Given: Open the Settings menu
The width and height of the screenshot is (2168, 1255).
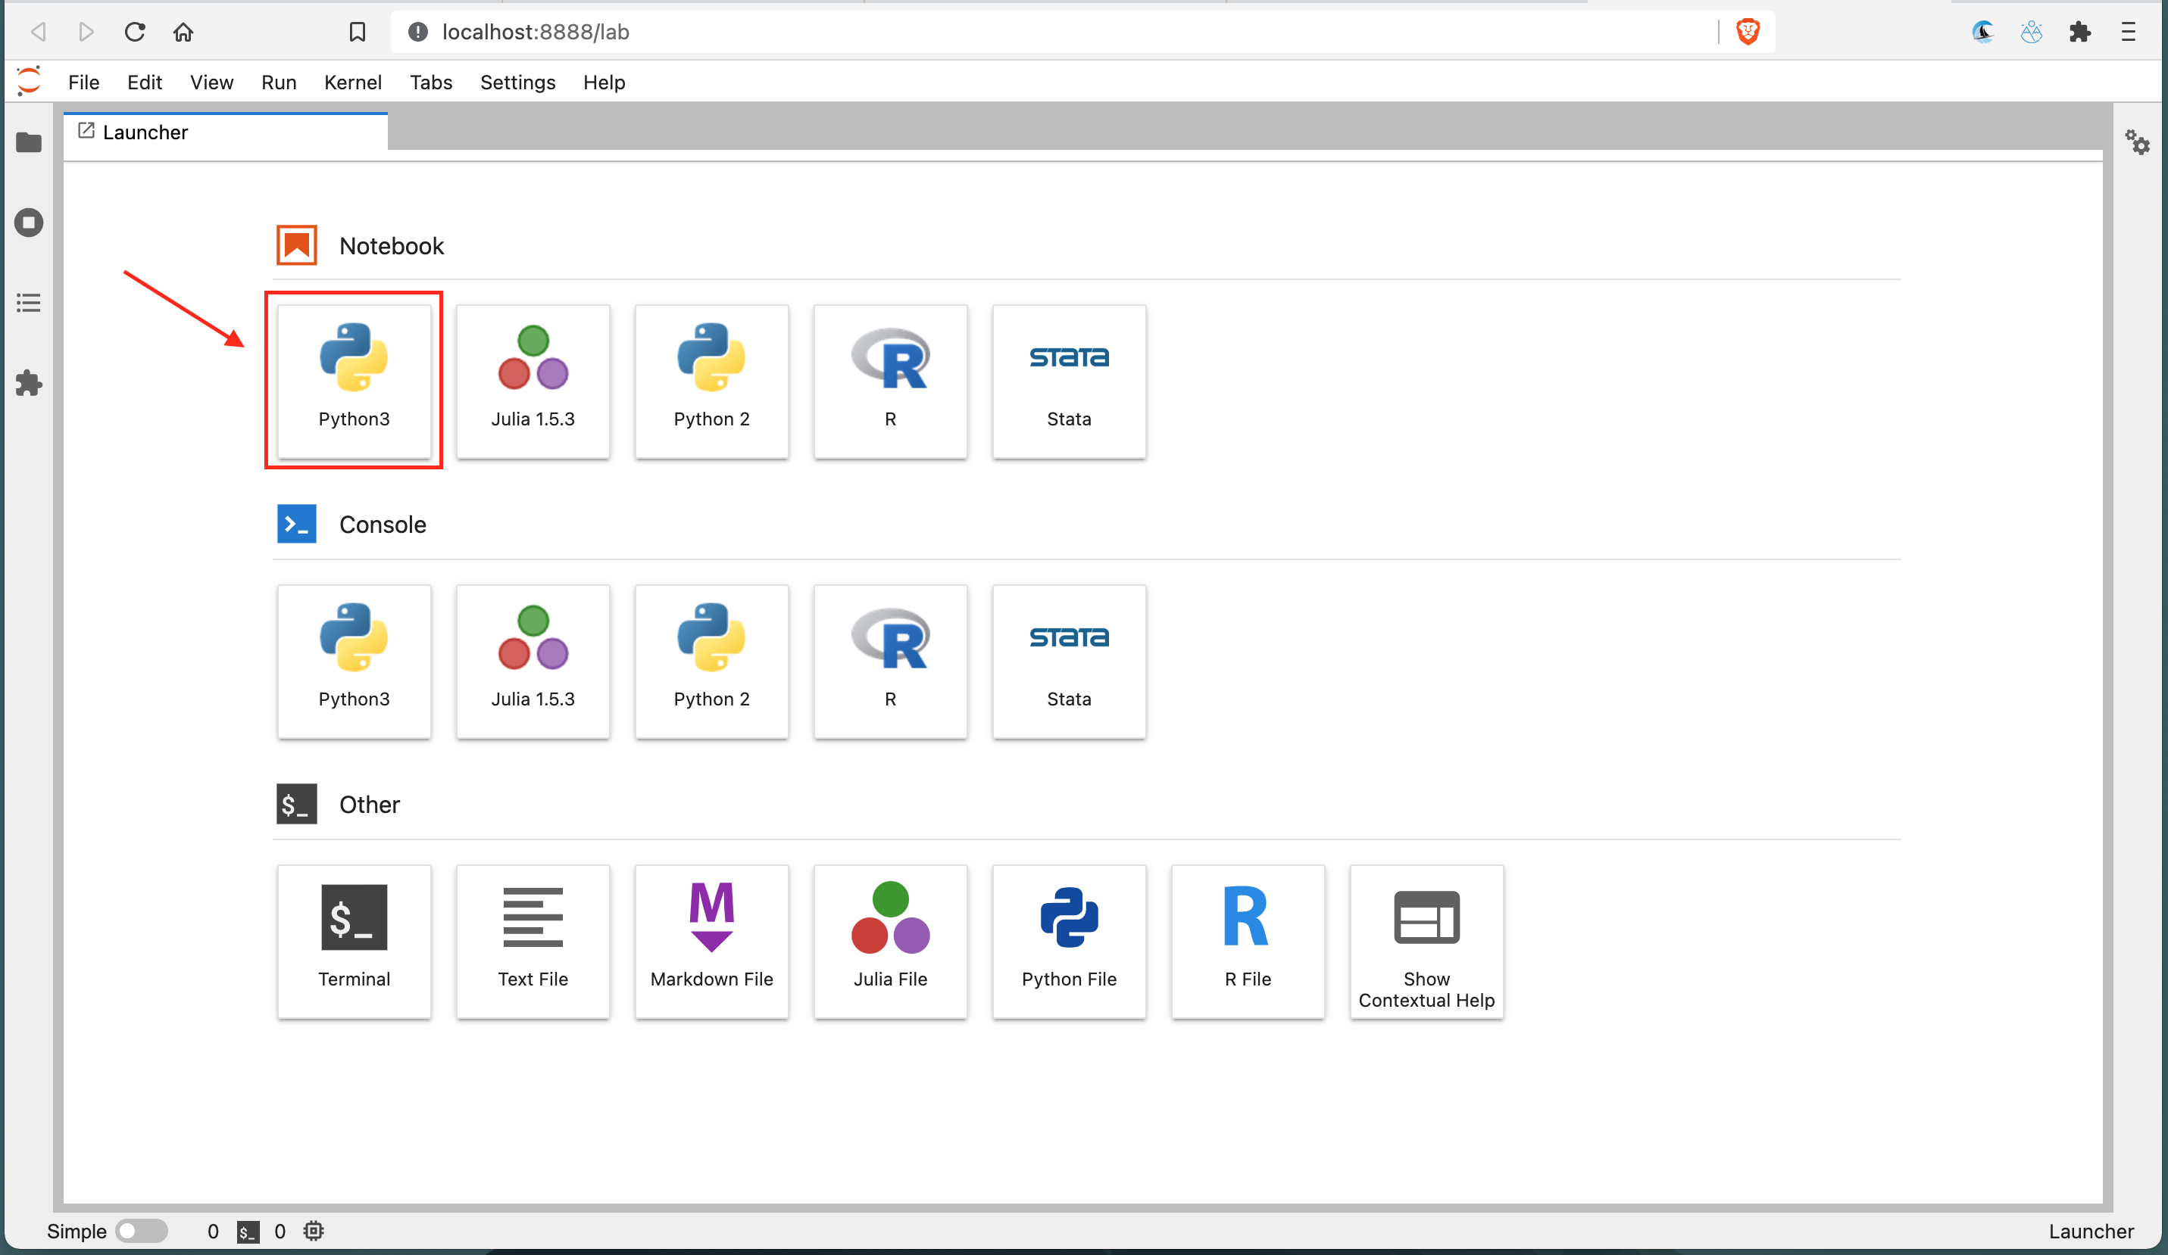Looking at the screenshot, I should (517, 83).
